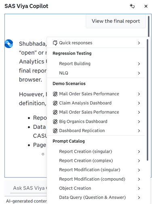Image resolution: width=152 pixels, height=204 pixels.
Task: Click icon next to Dashboard Replication
Action: tap(55, 131)
